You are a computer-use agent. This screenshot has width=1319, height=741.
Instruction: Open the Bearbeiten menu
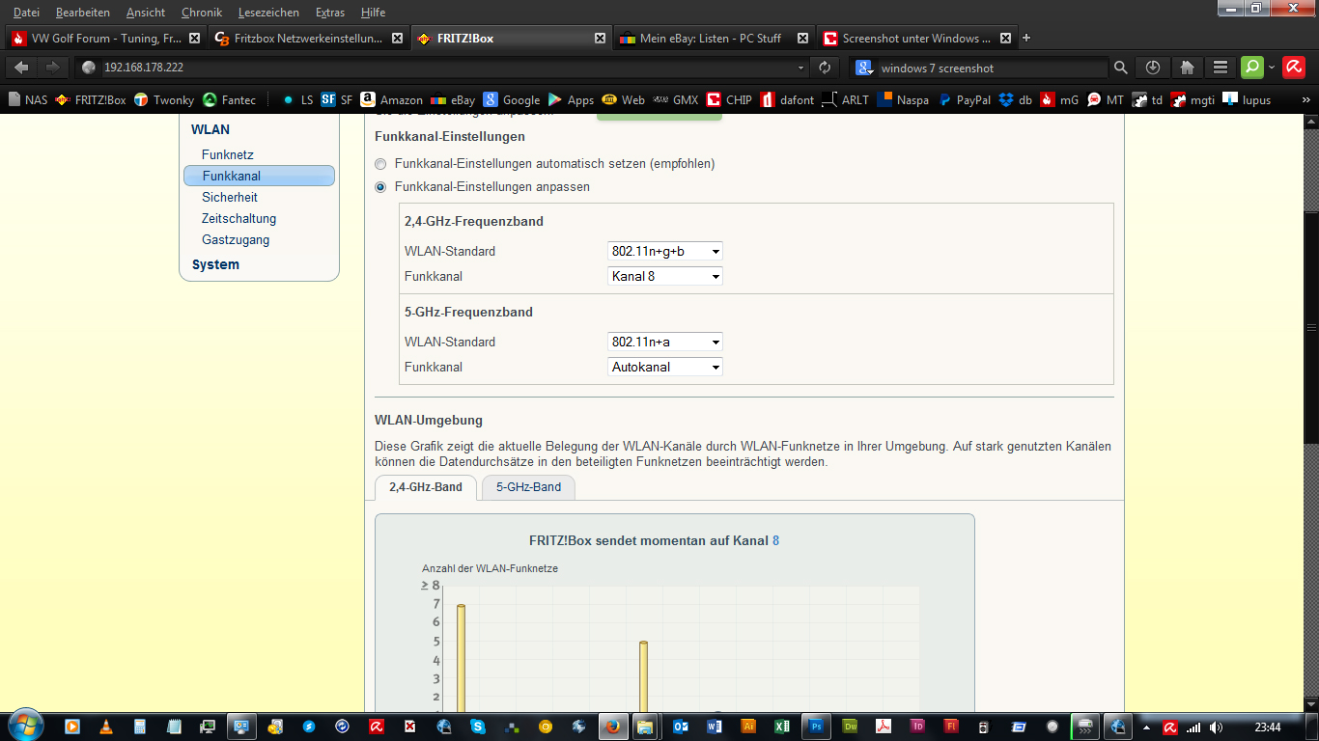(83, 13)
